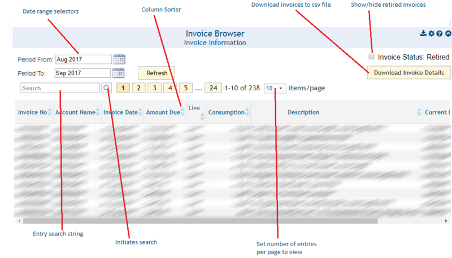The image size is (452, 258).
Task: Click the Invoice Browser title
Action: pyautogui.click(x=215, y=33)
